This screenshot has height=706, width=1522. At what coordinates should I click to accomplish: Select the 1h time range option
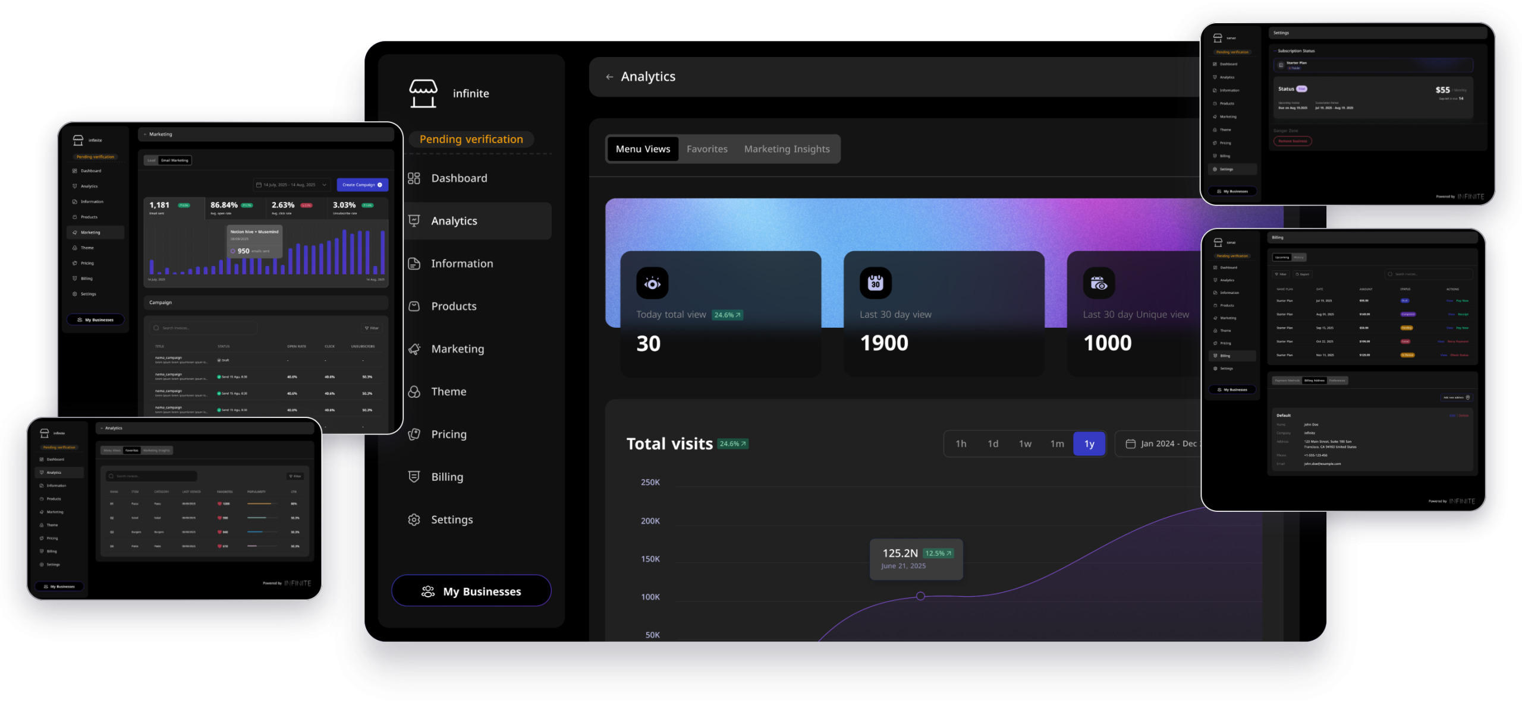pyautogui.click(x=961, y=444)
